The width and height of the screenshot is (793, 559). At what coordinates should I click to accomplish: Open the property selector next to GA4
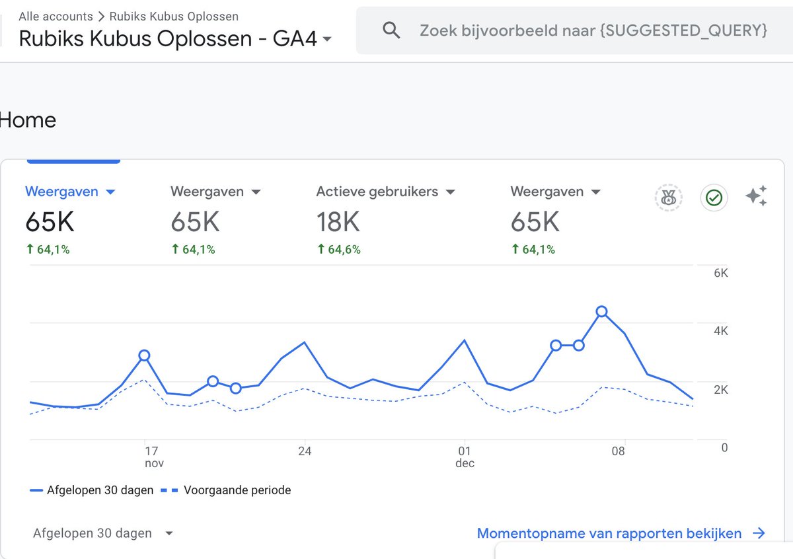tap(328, 40)
